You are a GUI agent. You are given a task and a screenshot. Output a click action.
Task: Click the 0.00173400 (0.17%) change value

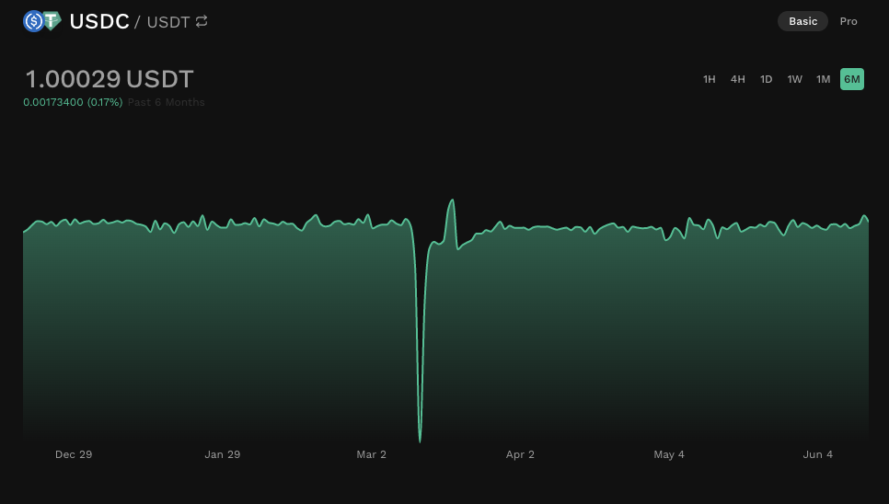(x=73, y=102)
